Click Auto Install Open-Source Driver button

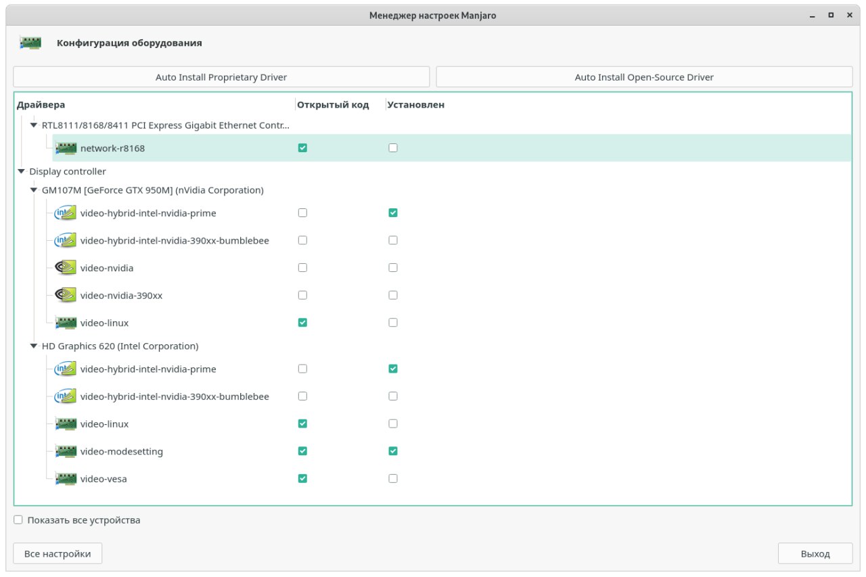(644, 77)
